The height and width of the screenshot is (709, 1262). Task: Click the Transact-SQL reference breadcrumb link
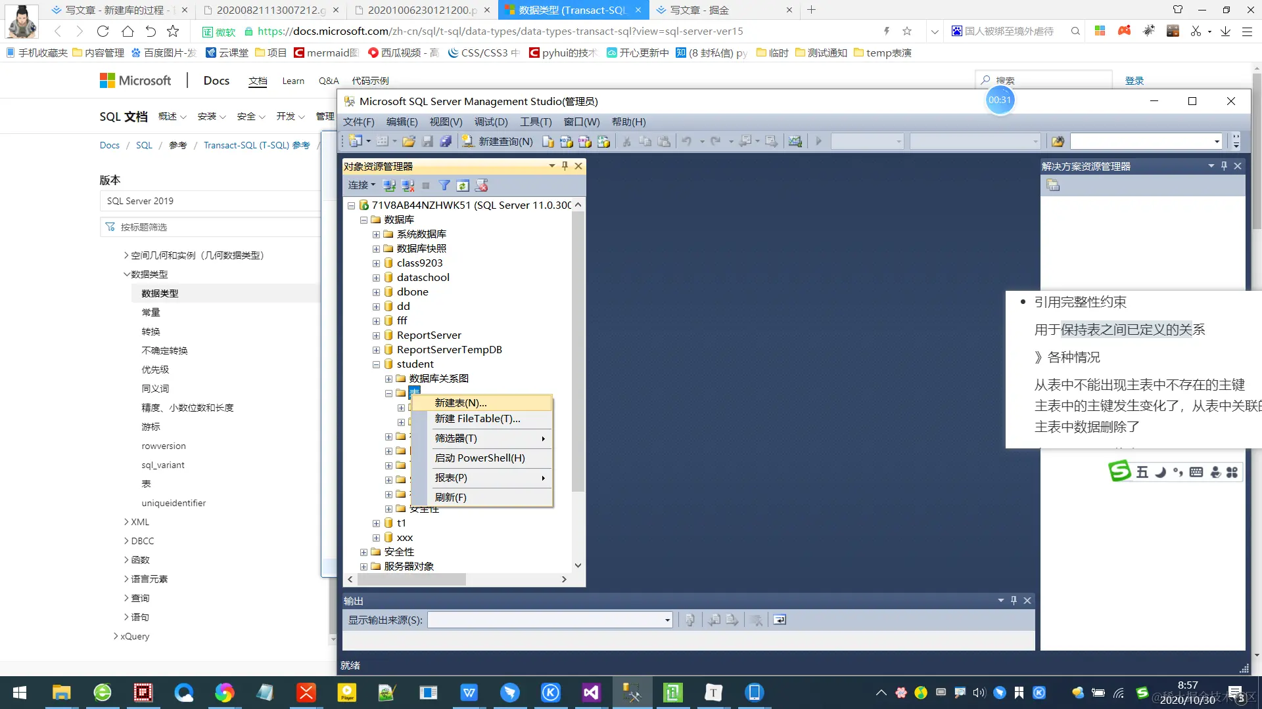coord(256,145)
